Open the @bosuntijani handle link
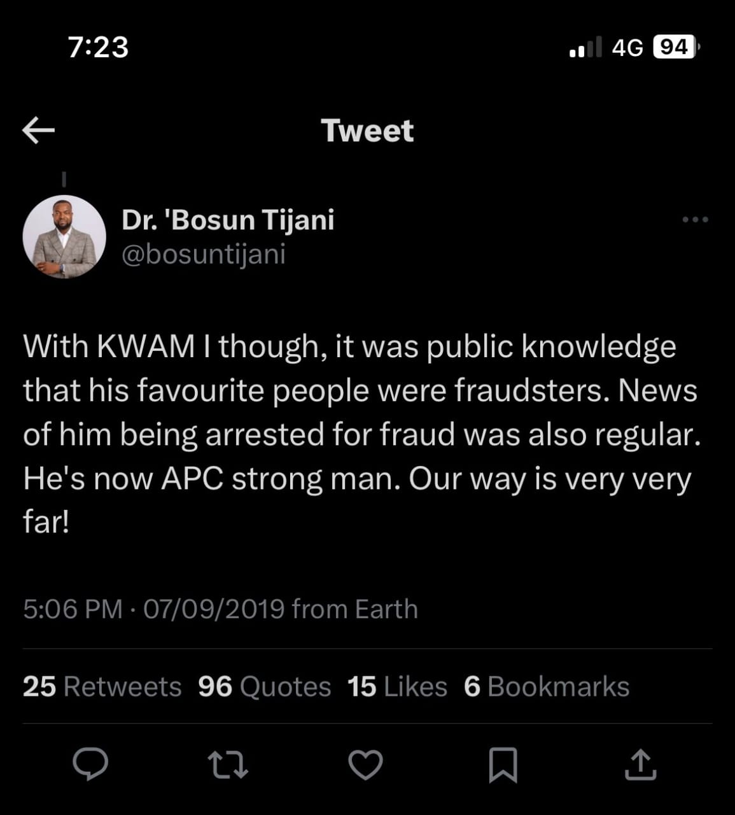The height and width of the screenshot is (815, 735). coord(204,254)
